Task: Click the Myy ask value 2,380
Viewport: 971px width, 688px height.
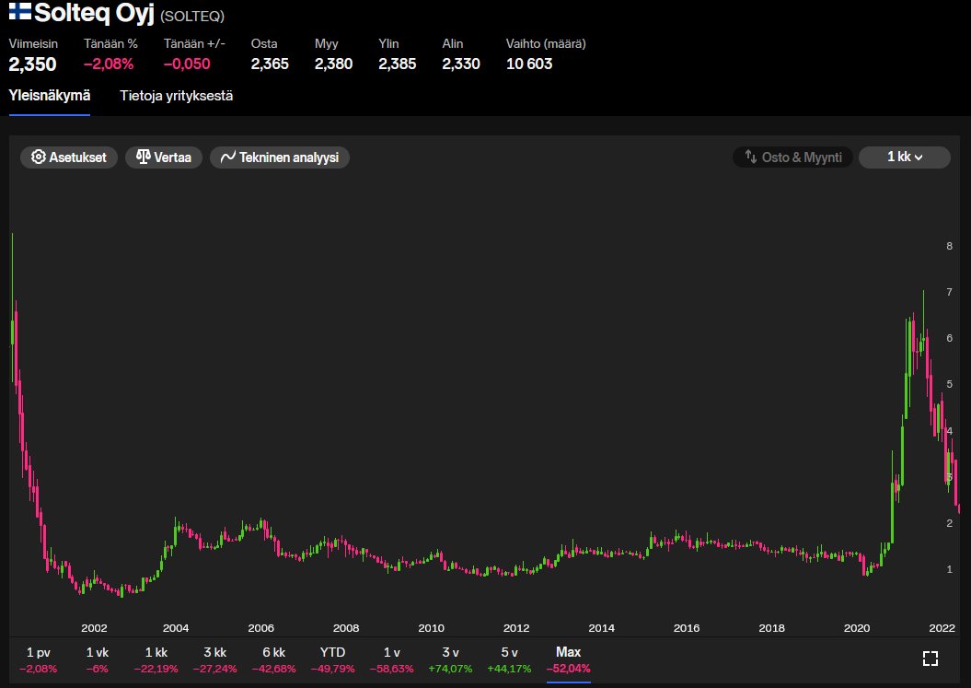Action: click(334, 64)
